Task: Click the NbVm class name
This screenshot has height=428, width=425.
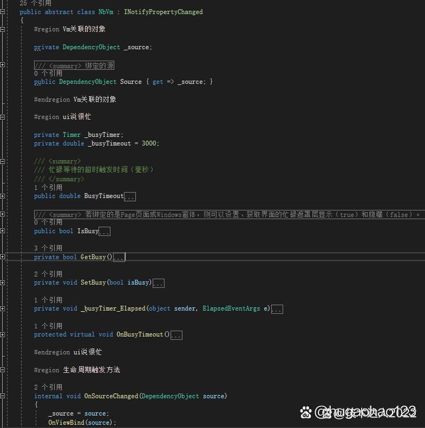Action: pyautogui.click(x=106, y=12)
